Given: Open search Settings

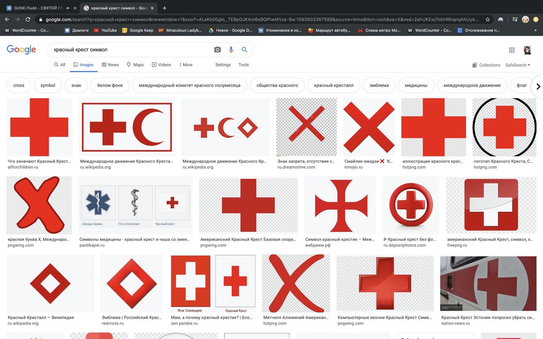Looking at the screenshot, I should point(223,65).
